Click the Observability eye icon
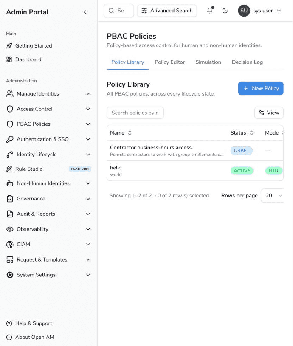Viewport: 293px width, 346px height. (10, 229)
